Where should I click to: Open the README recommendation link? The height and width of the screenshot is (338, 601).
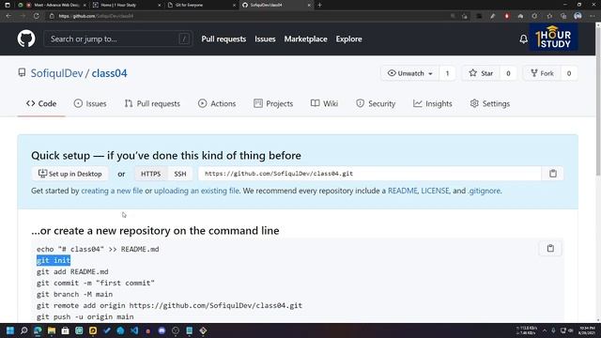[403, 191]
